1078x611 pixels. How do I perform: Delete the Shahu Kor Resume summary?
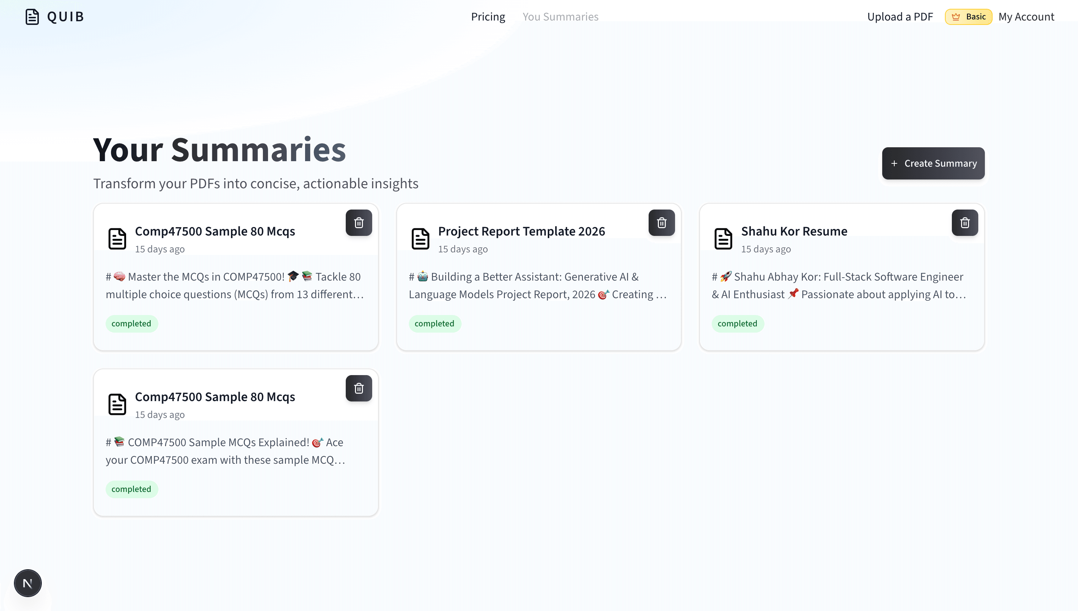click(x=965, y=222)
